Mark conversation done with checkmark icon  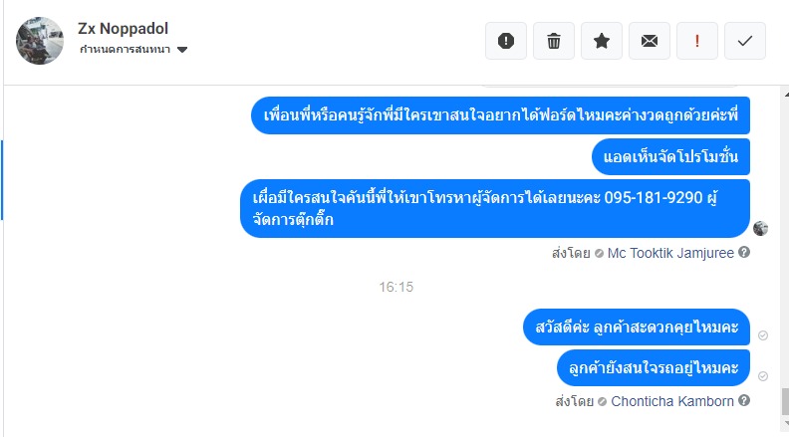(x=745, y=41)
